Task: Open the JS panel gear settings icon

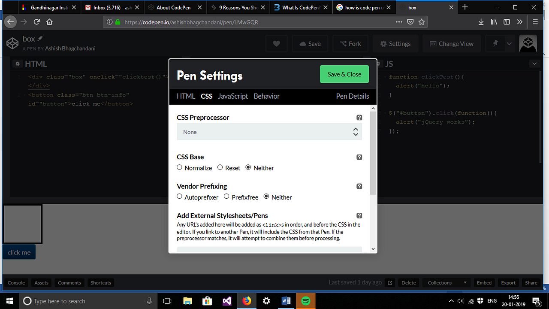Action: coord(380,64)
